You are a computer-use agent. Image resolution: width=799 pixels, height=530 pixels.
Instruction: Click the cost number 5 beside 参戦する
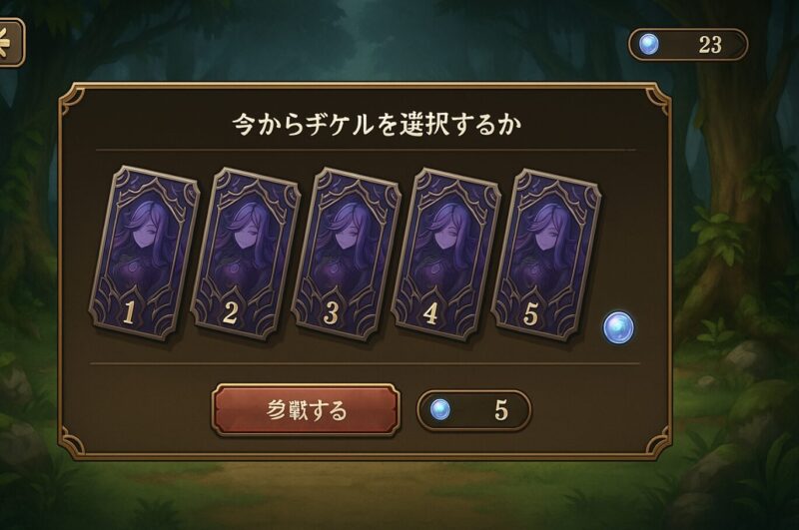(x=501, y=410)
